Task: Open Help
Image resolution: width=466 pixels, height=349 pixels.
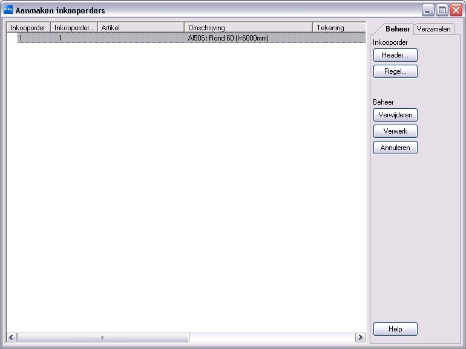Action: click(x=395, y=329)
